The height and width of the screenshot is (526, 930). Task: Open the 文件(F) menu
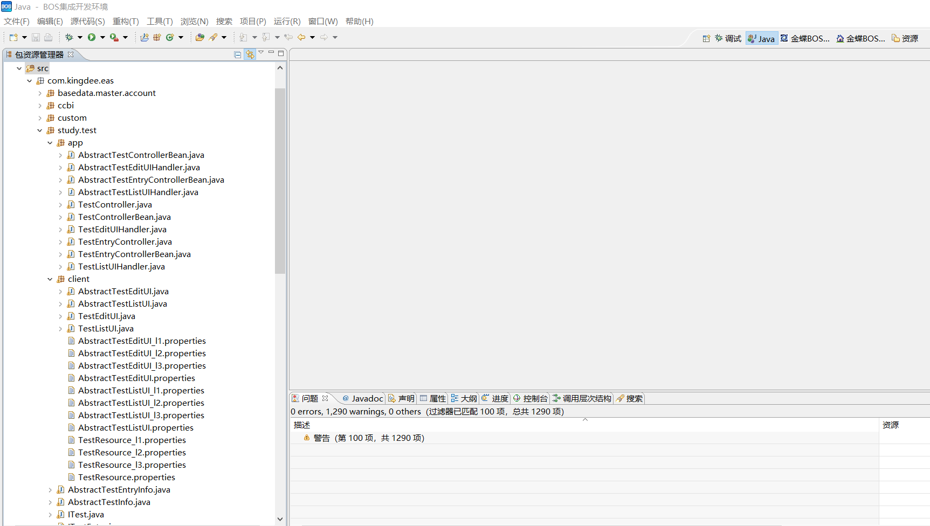pos(17,22)
